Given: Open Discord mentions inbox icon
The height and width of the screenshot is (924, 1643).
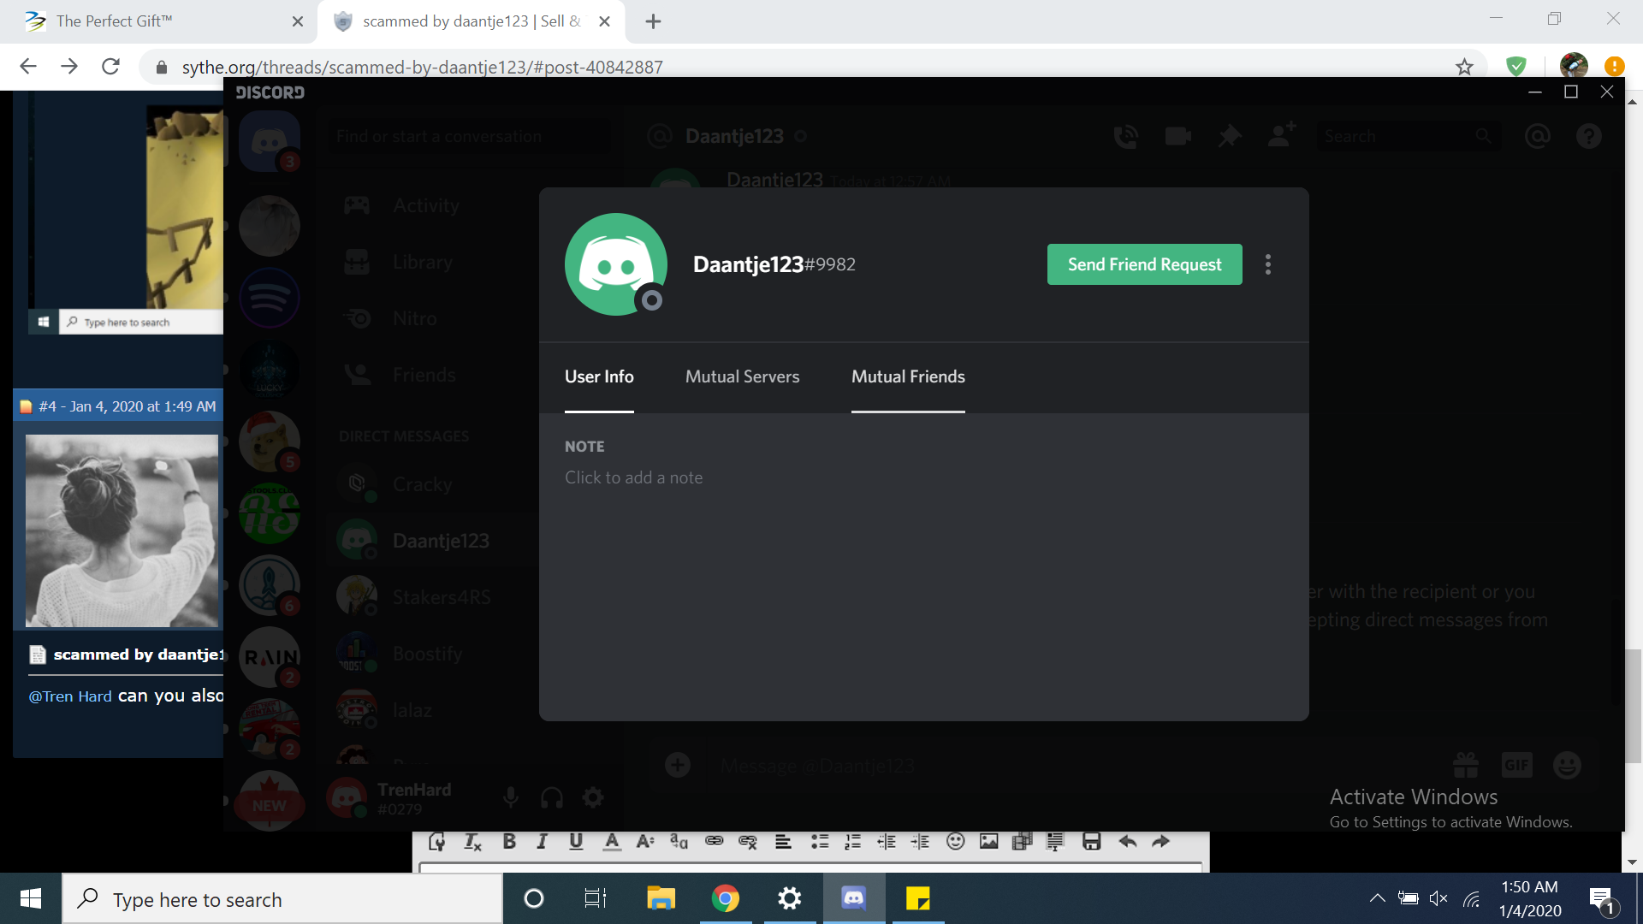Looking at the screenshot, I should pyautogui.click(x=1538, y=136).
